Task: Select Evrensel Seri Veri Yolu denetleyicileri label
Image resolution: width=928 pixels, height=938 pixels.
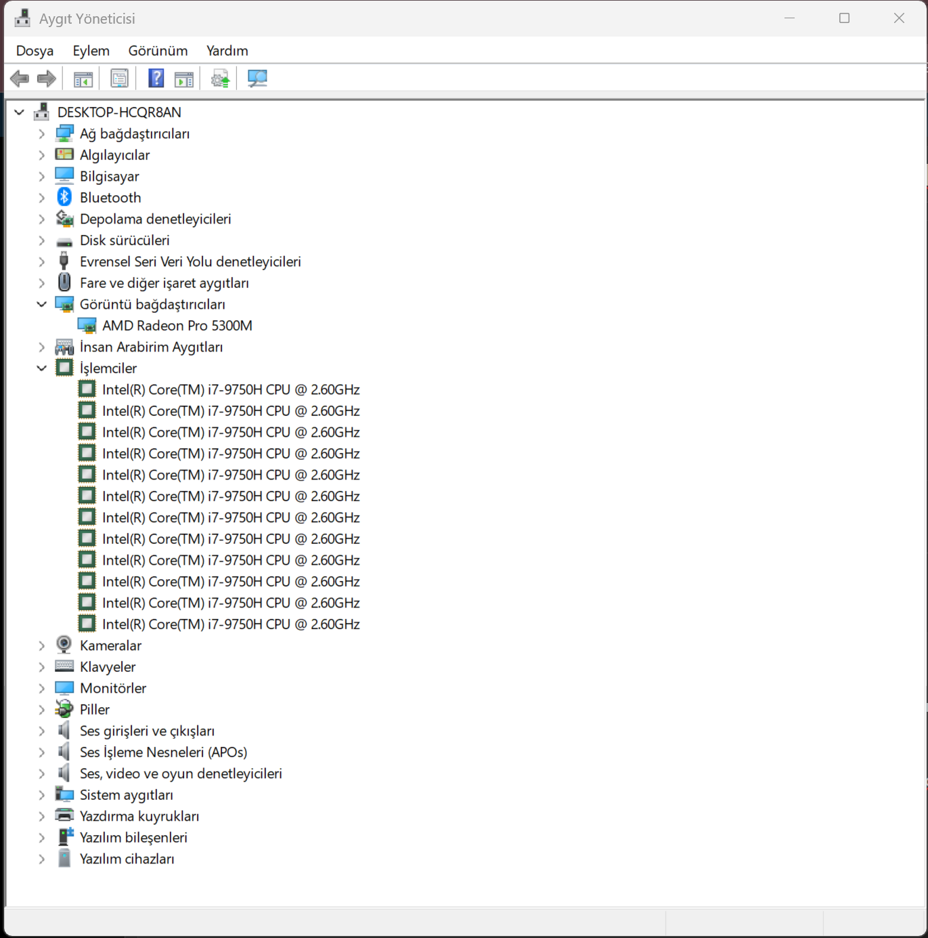Action: pos(190,261)
